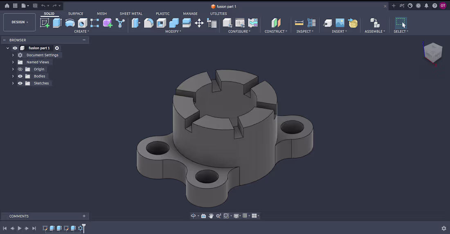Open the Data Panel grid icon
450x234 pixels.
click(15, 6)
